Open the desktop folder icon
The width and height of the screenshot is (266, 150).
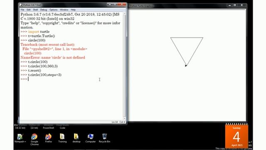point(76,138)
